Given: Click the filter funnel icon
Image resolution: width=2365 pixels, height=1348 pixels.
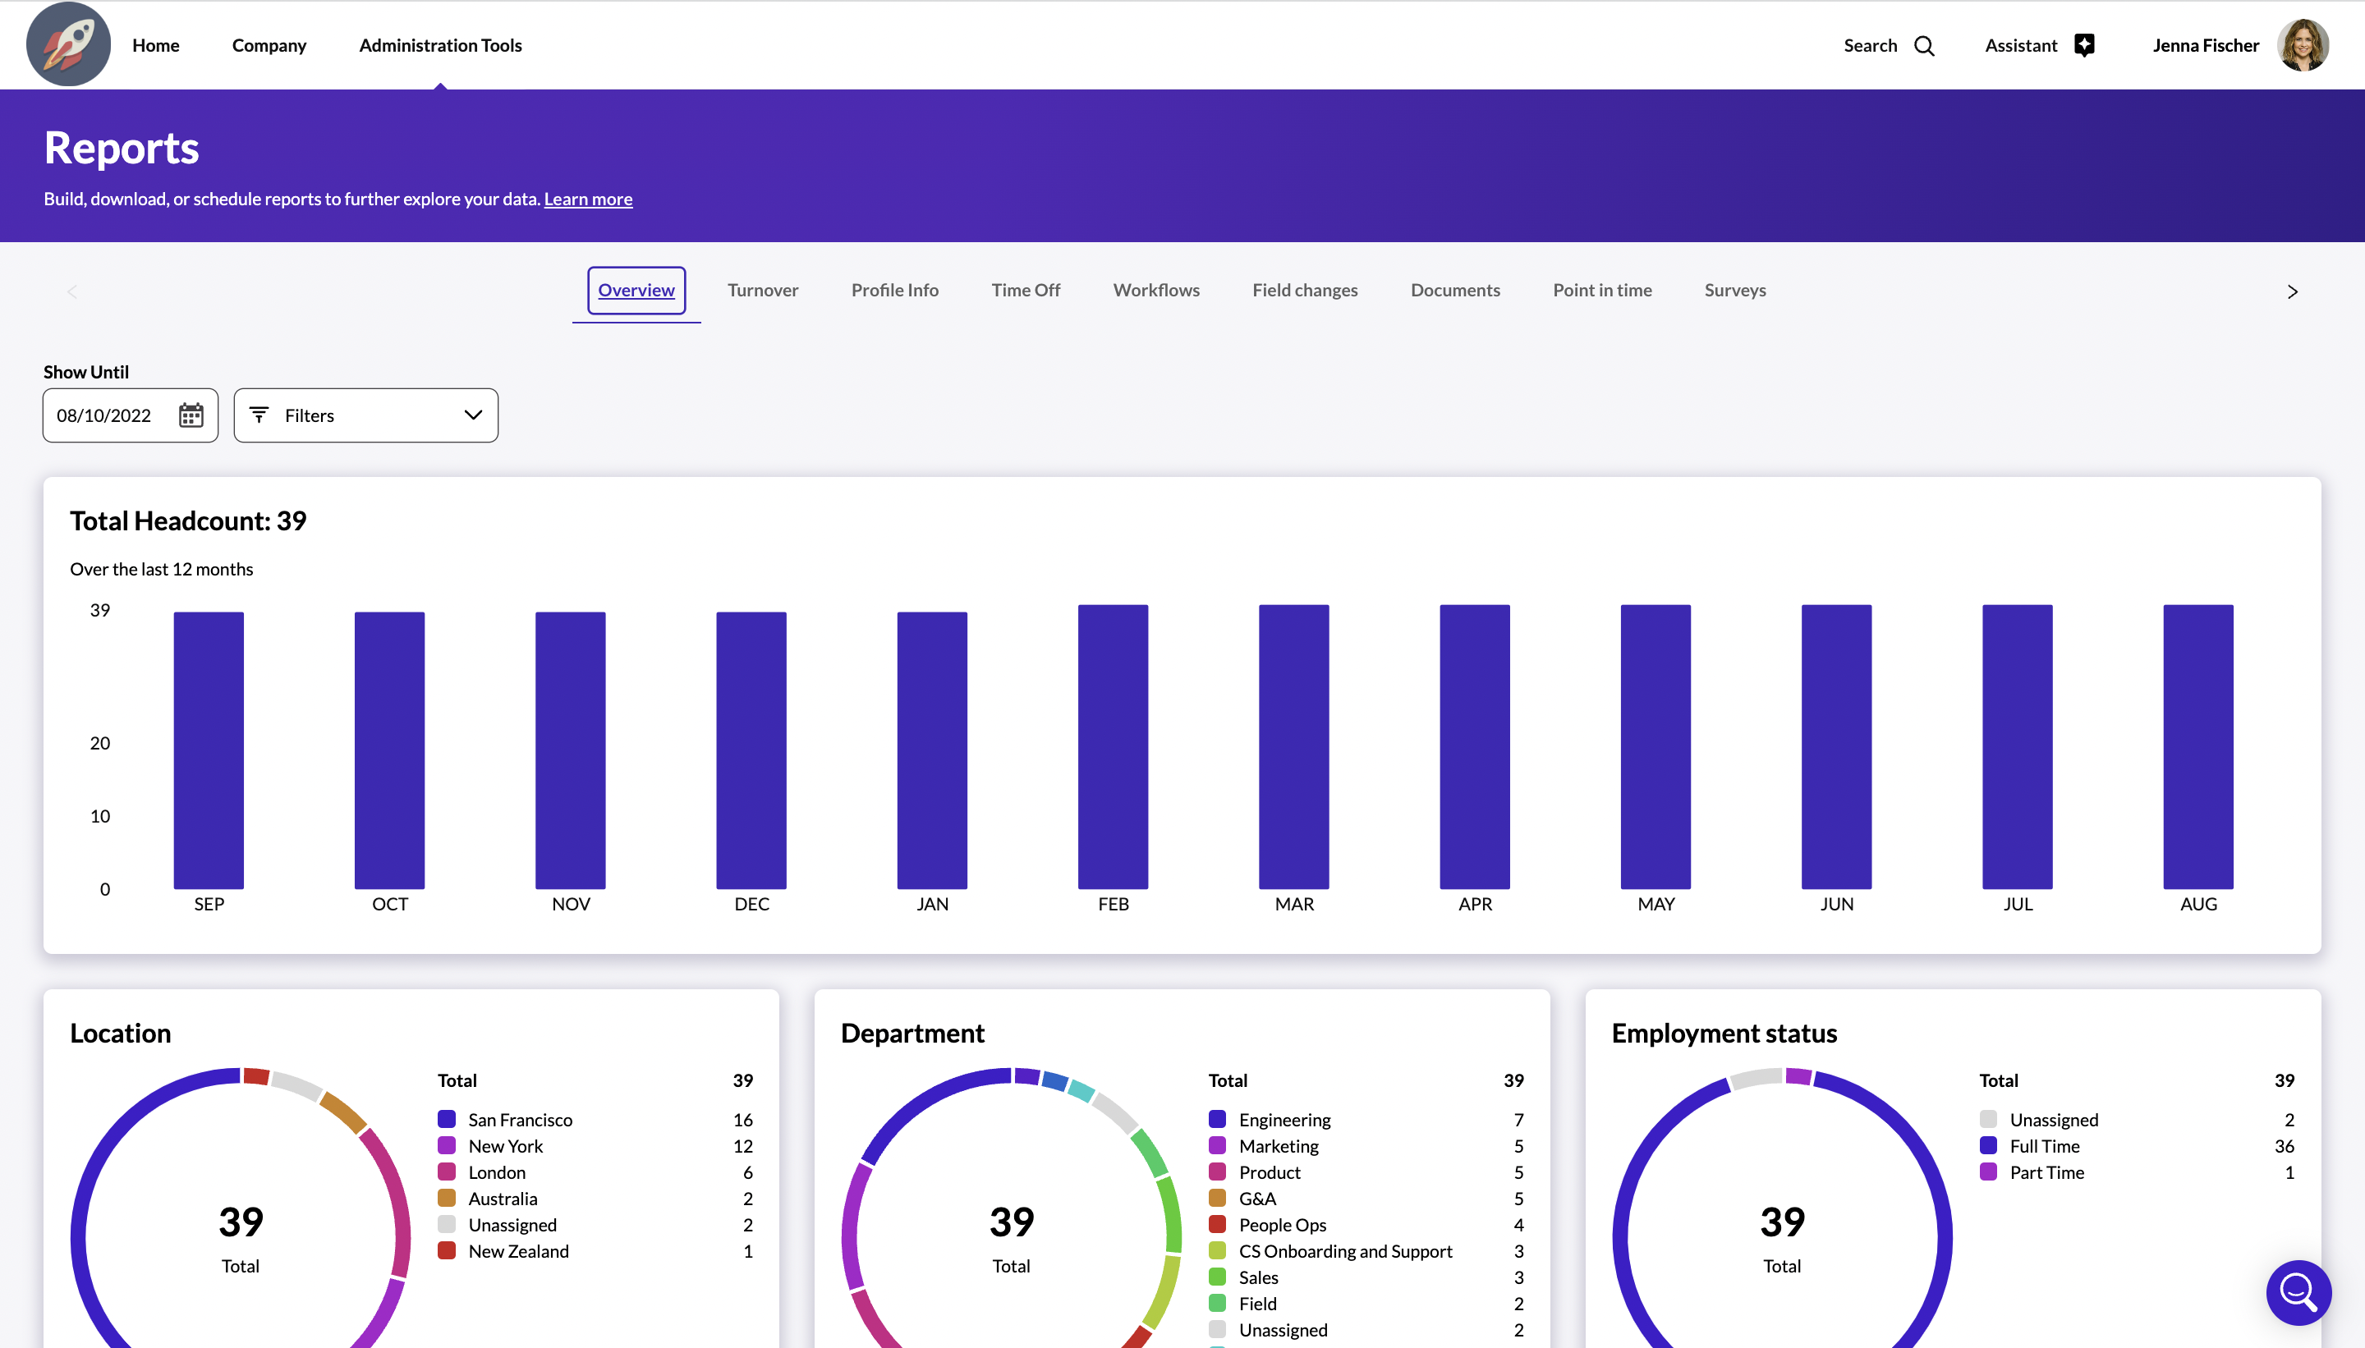Looking at the screenshot, I should 259,415.
